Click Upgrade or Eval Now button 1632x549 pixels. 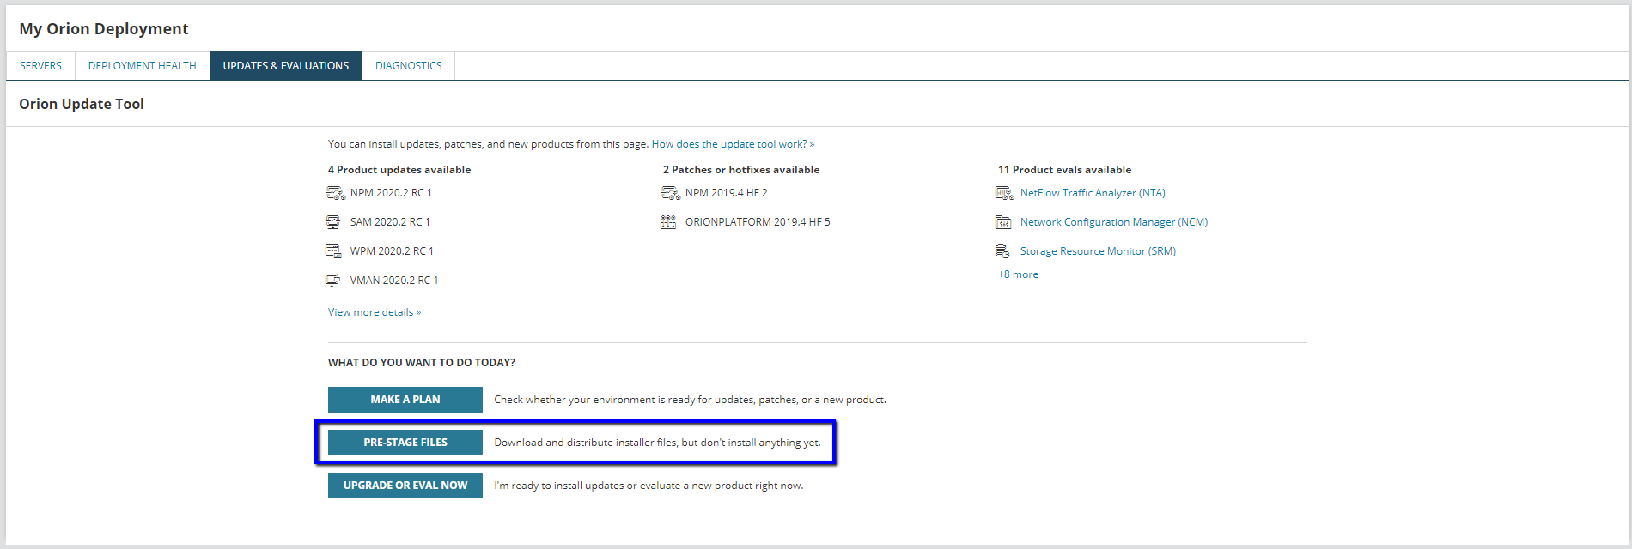(x=405, y=486)
